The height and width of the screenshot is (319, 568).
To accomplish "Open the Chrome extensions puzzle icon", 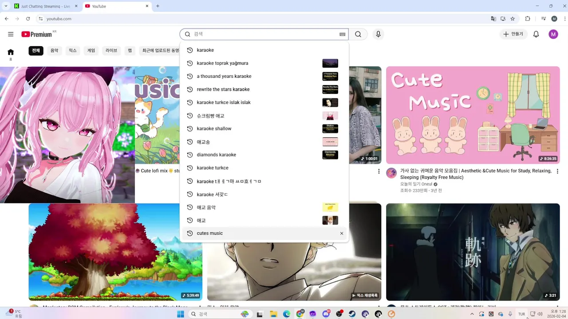I will coord(528,19).
